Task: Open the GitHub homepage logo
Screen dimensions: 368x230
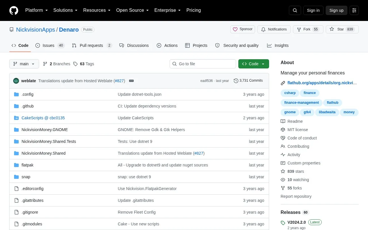Action: tap(14, 10)
